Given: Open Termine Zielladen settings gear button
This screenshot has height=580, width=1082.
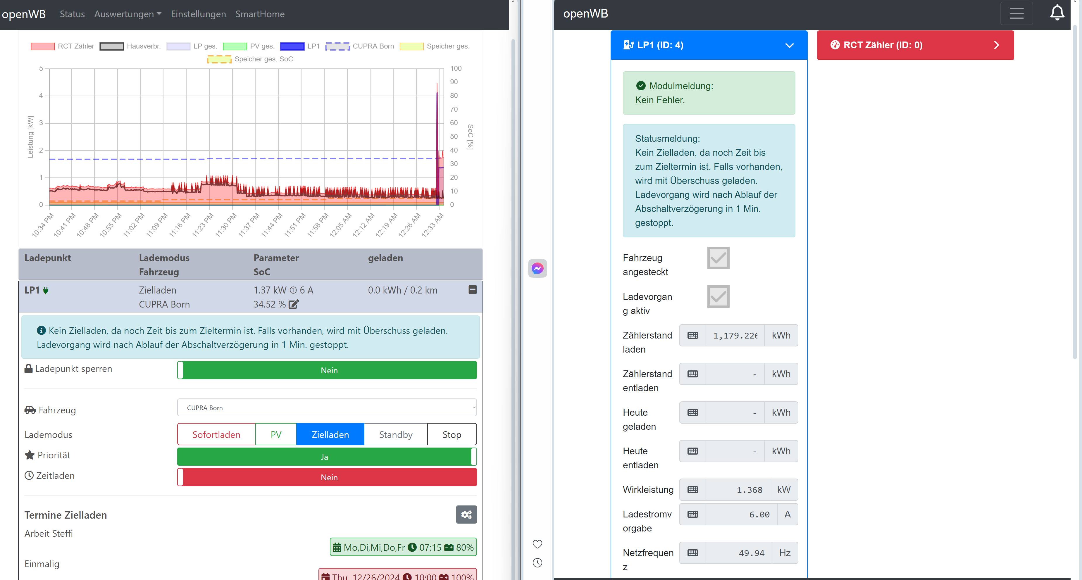Looking at the screenshot, I should [x=466, y=515].
